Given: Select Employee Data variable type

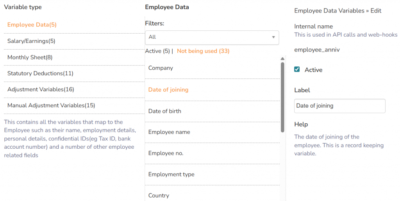Looking at the screenshot, I should coord(32,25).
